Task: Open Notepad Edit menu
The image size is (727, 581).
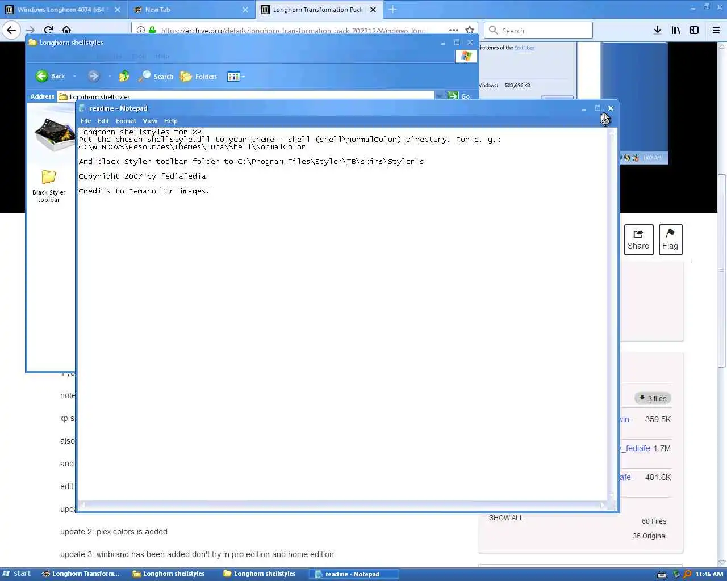Action: [x=103, y=121]
